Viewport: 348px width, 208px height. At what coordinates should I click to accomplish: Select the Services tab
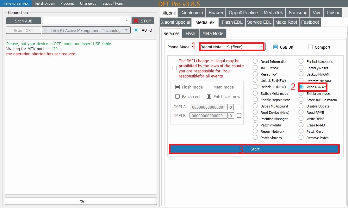pyautogui.click(x=171, y=34)
